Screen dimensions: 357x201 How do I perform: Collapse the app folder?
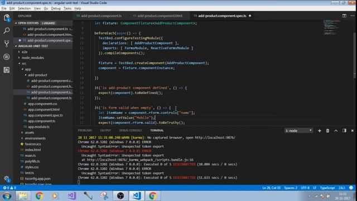click(27, 69)
